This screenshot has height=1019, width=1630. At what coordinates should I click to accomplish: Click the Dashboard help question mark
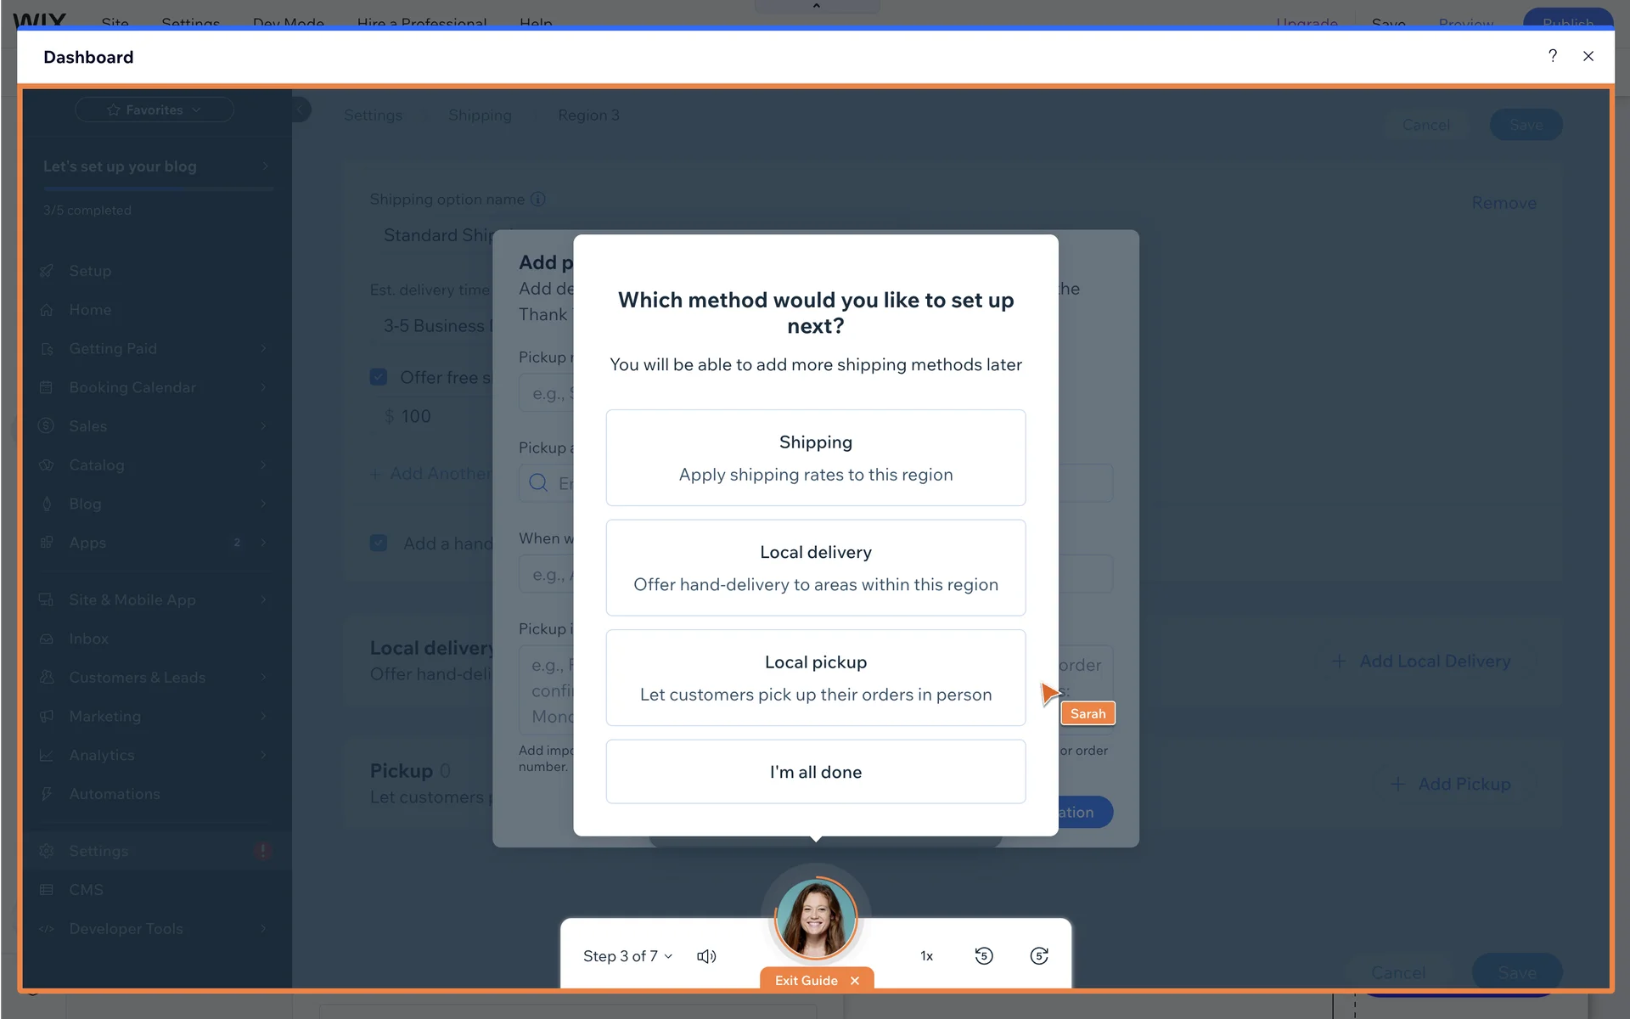click(1553, 56)
